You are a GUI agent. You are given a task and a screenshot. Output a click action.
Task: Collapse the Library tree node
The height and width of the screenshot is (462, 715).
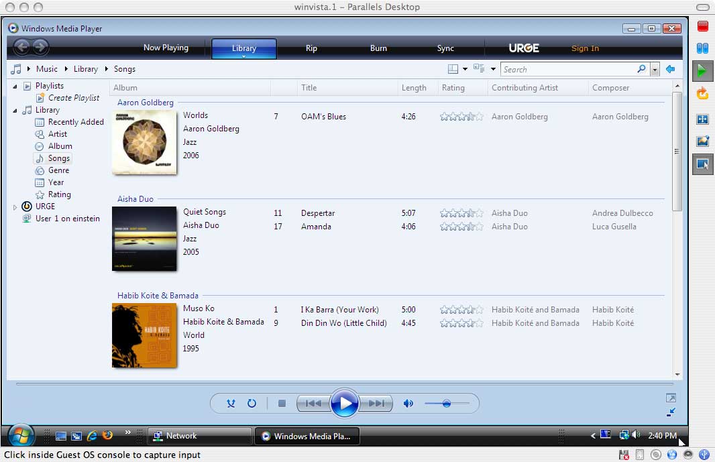(15, 111)
